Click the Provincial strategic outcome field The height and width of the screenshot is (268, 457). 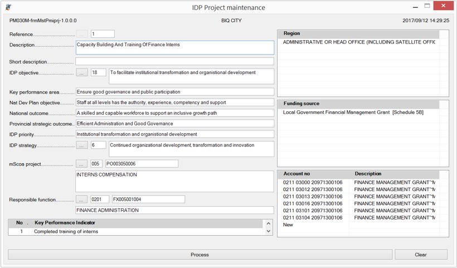coord(175,124)
